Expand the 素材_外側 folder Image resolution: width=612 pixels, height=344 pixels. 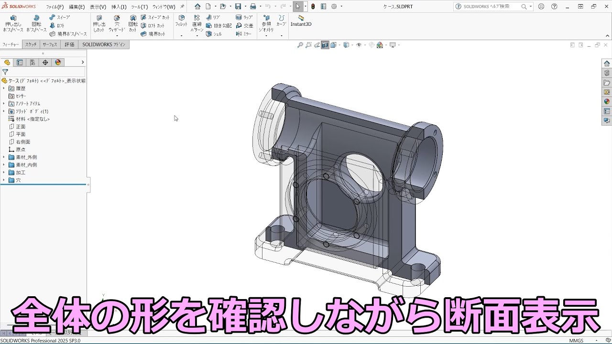click(x=4, y=157)
